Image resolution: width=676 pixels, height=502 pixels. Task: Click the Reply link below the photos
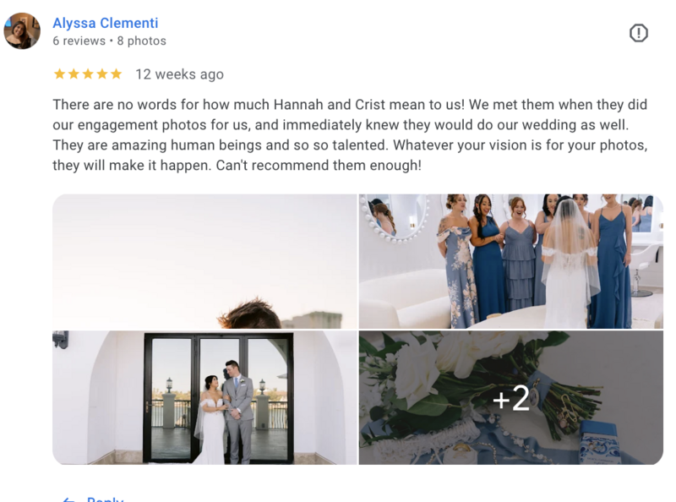[105, 499]
